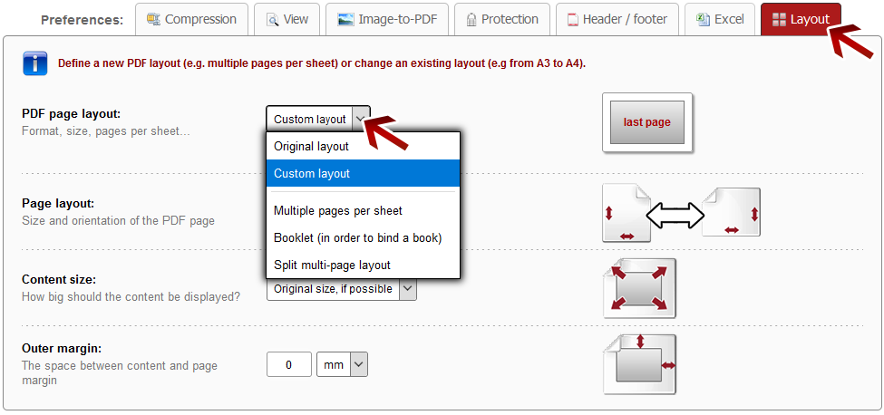This screenshot has width=884, height=415.
Task: Pick Multiple pages per sheet option
Action: (337, 210)
